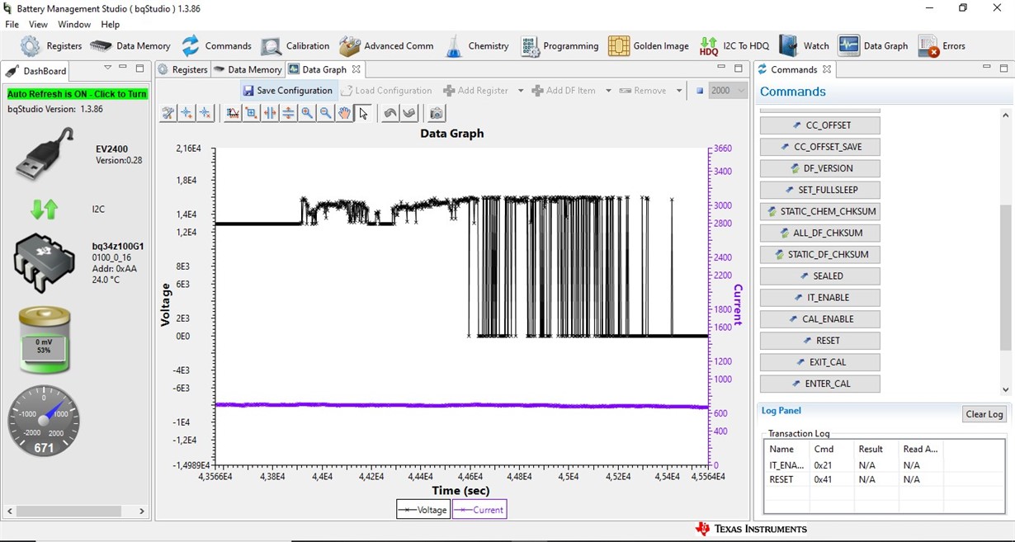Send the CC_OFFSET_SAVE command
This screenshot has width=1015, height=542.
(820, 147)
